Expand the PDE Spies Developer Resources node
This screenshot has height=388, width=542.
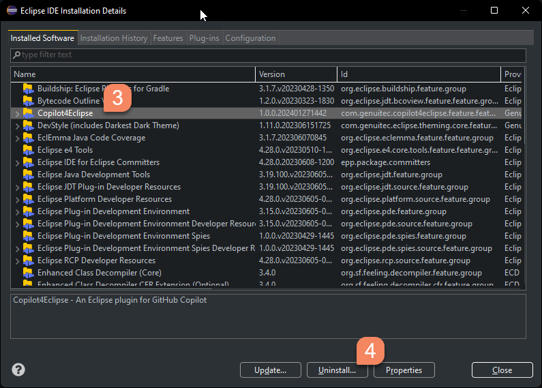point(17,249)
